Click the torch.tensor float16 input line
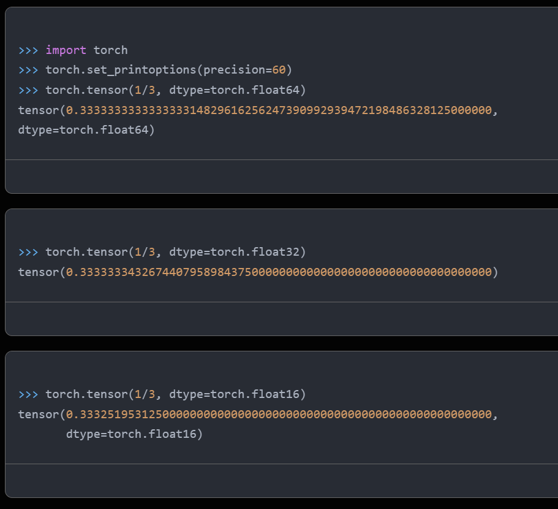The image size is (558, 509). pos(162,394)
